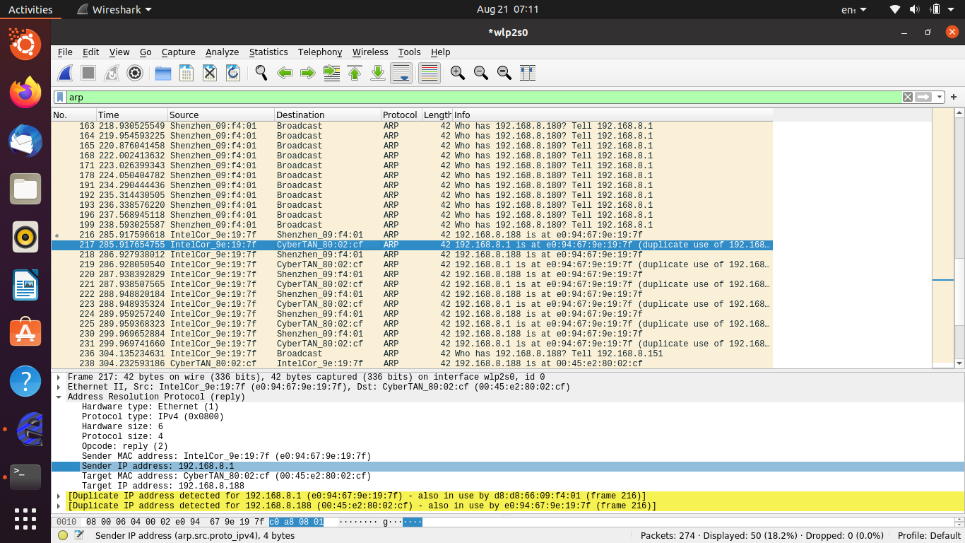Open the Edit menu

click(90, 52)
